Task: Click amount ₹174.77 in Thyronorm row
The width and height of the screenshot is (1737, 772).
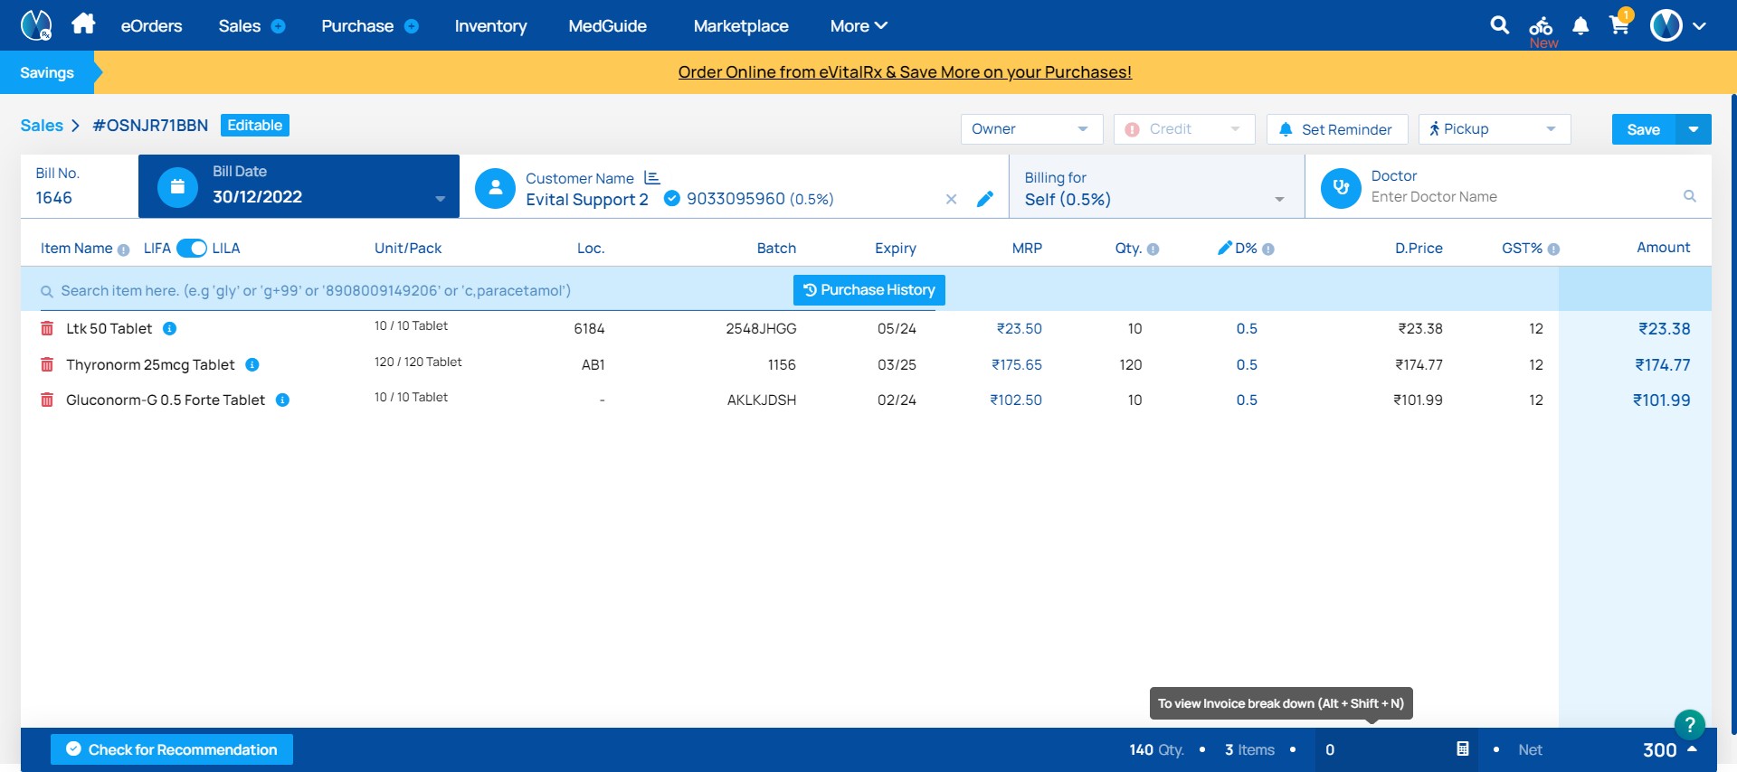Action: [1663, 364]
